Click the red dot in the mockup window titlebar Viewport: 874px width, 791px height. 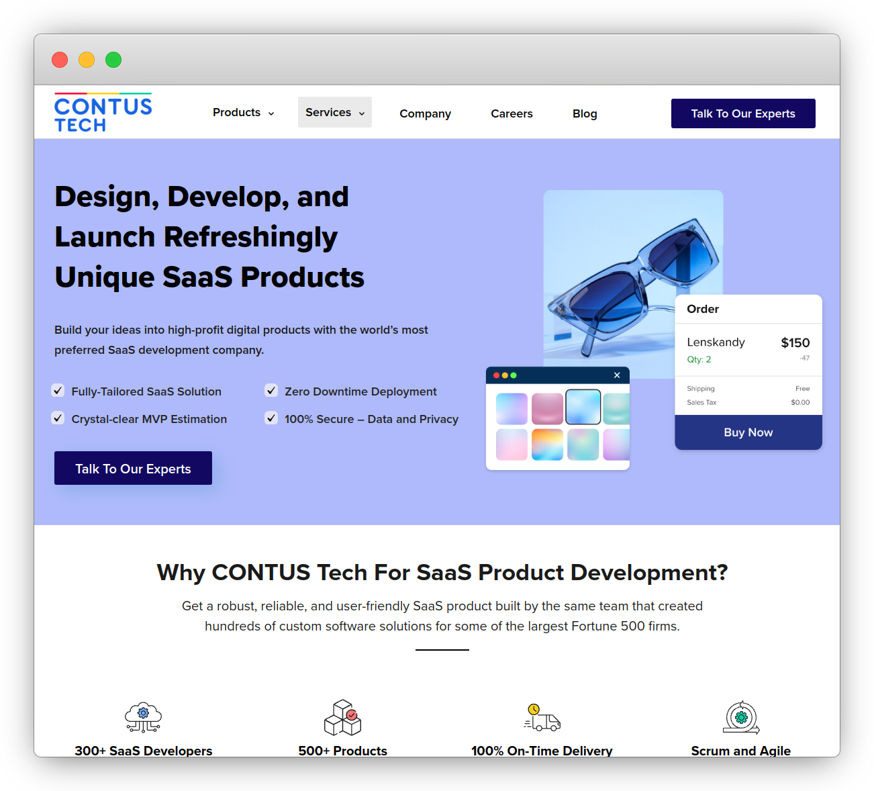[496, 375]
